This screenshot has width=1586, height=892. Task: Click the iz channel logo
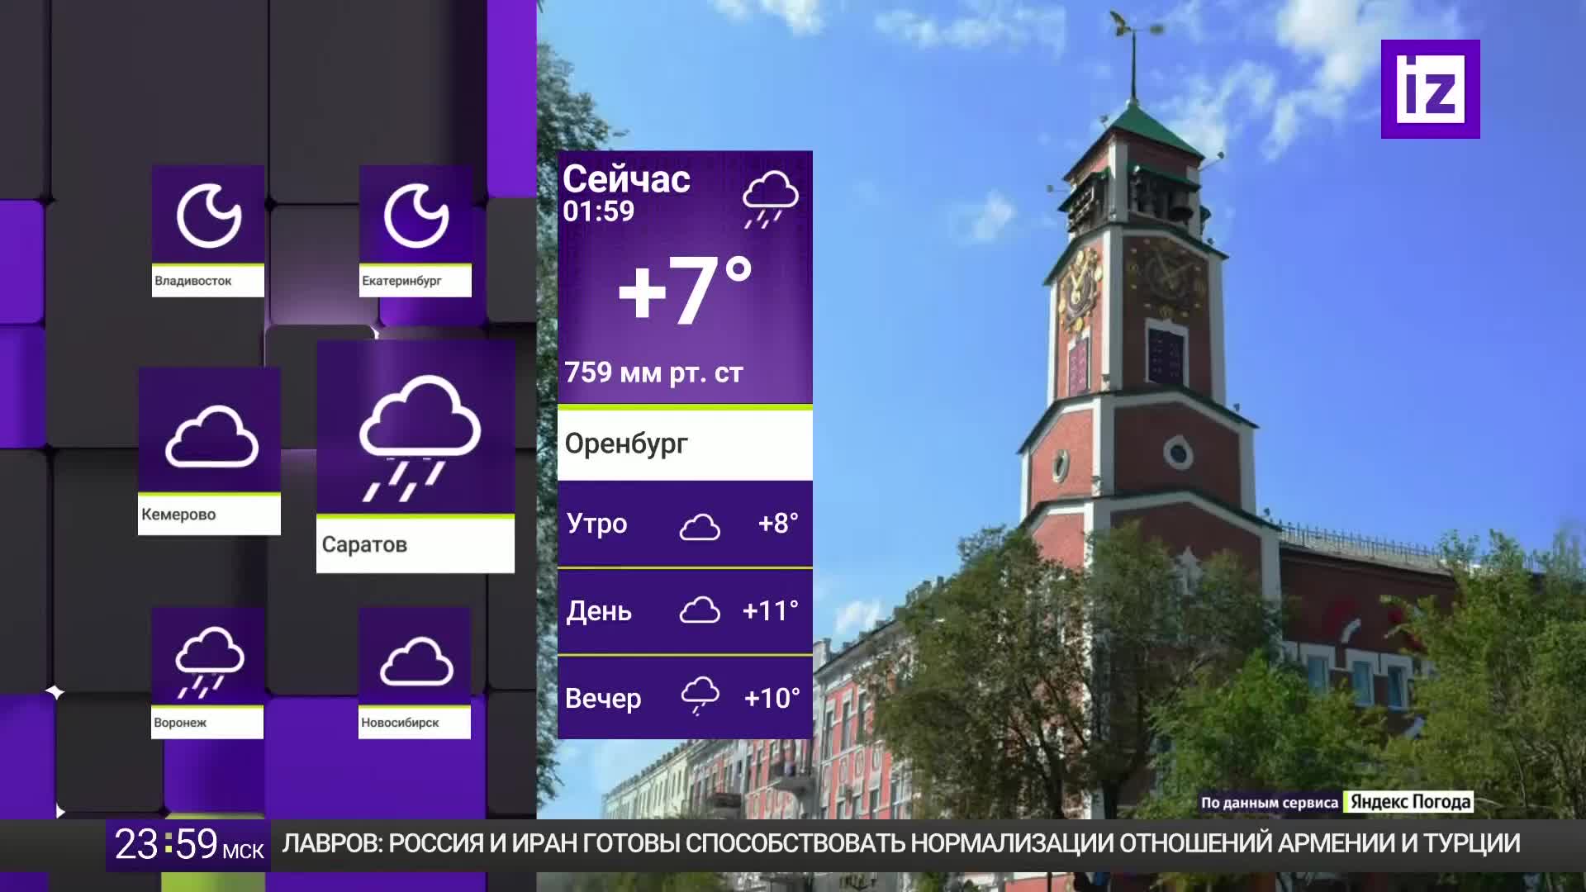tap(1430, 89)
